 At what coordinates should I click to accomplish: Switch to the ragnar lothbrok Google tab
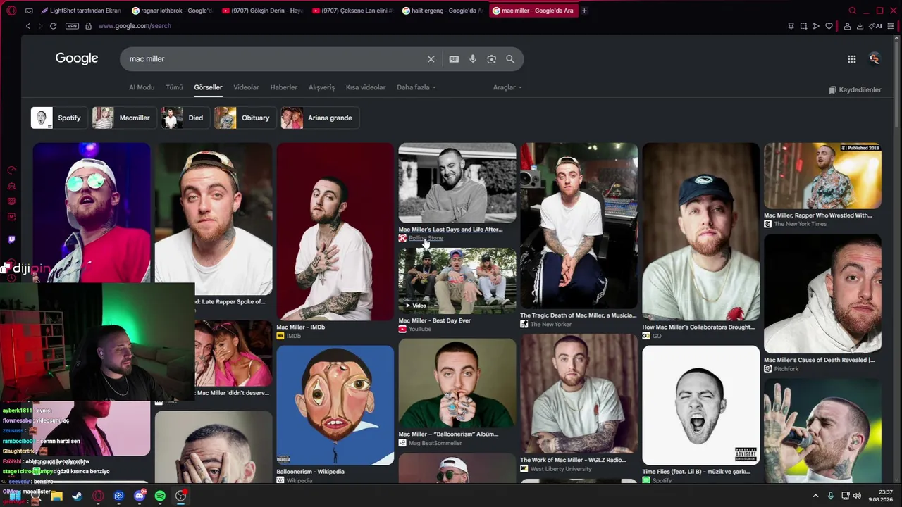coord(172,11)
